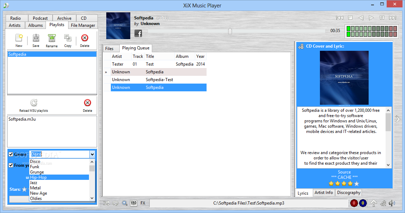Expand side panel with right chevron
The image size is (405, 213).
pos(398,119)
